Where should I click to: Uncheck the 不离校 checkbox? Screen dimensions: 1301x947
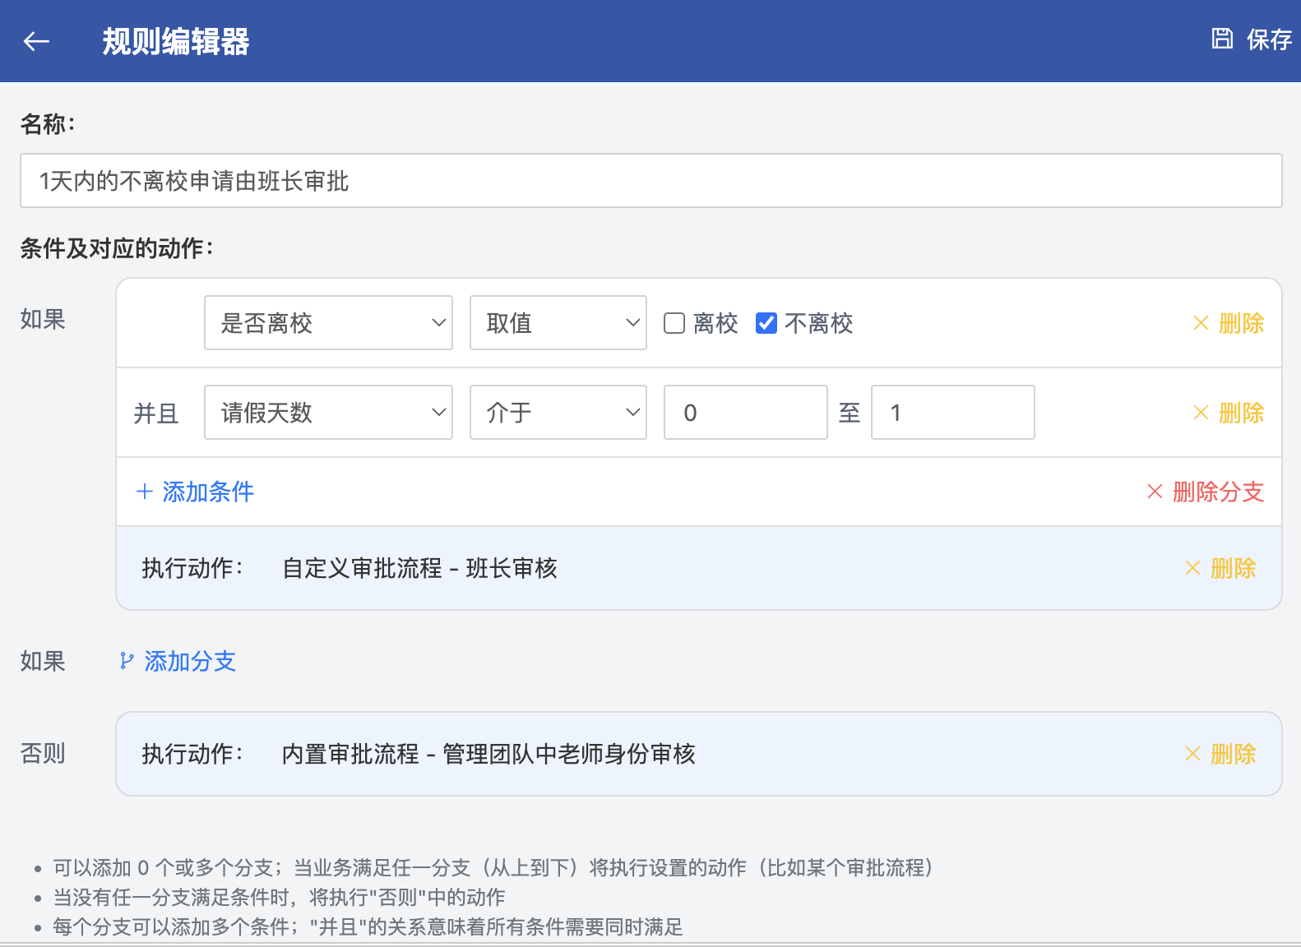[766, 323]
